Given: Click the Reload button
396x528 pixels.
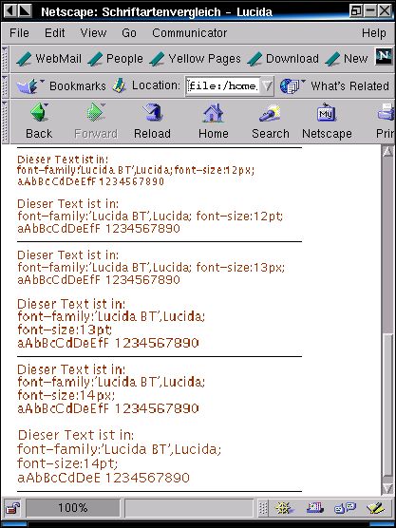Looking at the screenshot, I should click(x=152, y=121).
